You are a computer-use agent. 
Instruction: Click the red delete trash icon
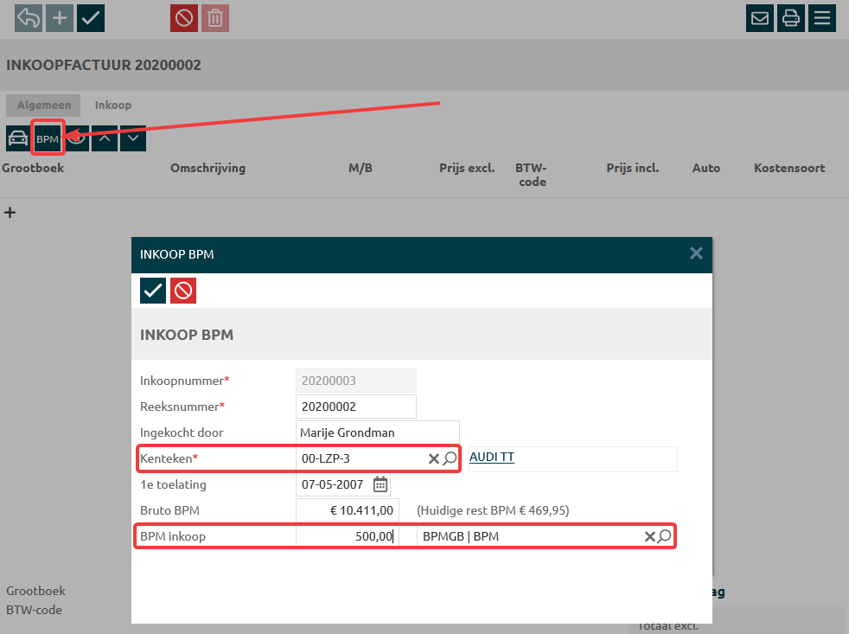(215, 17)
